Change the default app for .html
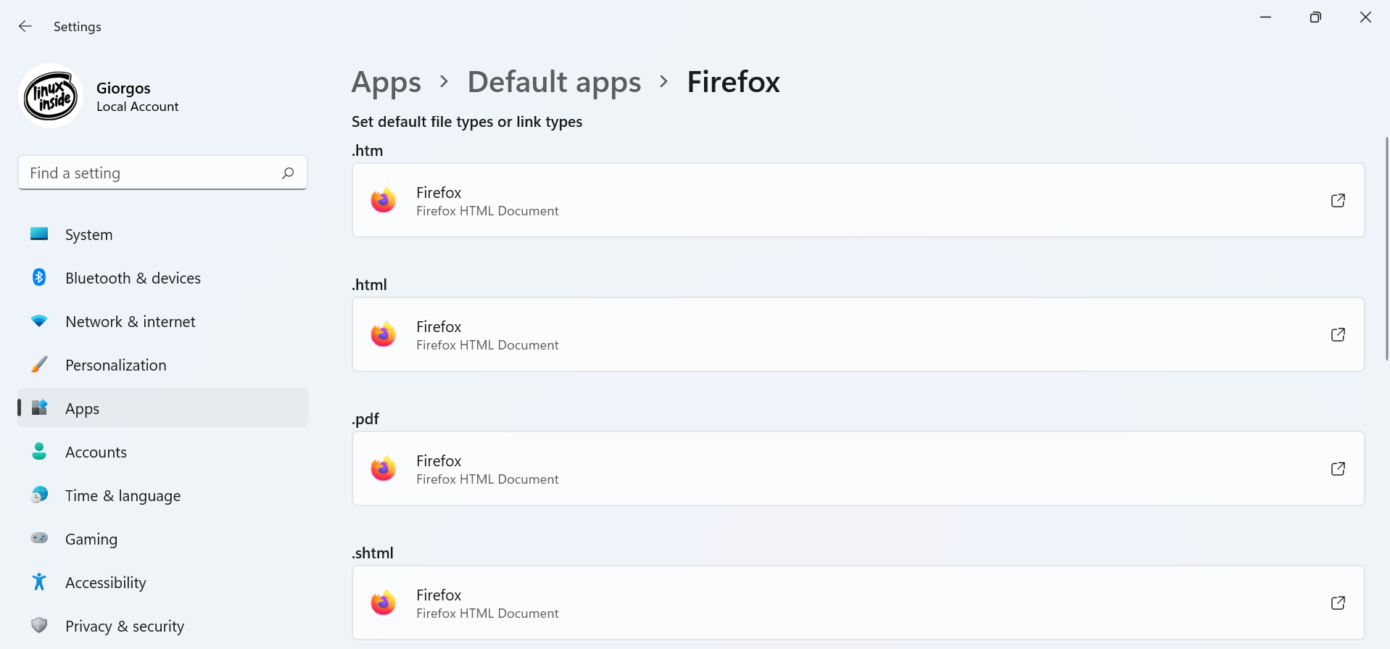 click(859, 334)
